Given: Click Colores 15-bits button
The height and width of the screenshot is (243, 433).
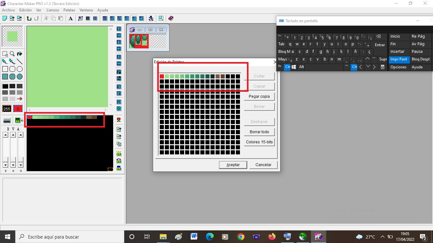Looking at the screenshot, I should (x=259, y=142).
